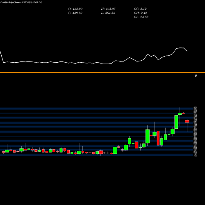
Task: Click the OL: 24.33 value
Action: click(141, 17)
